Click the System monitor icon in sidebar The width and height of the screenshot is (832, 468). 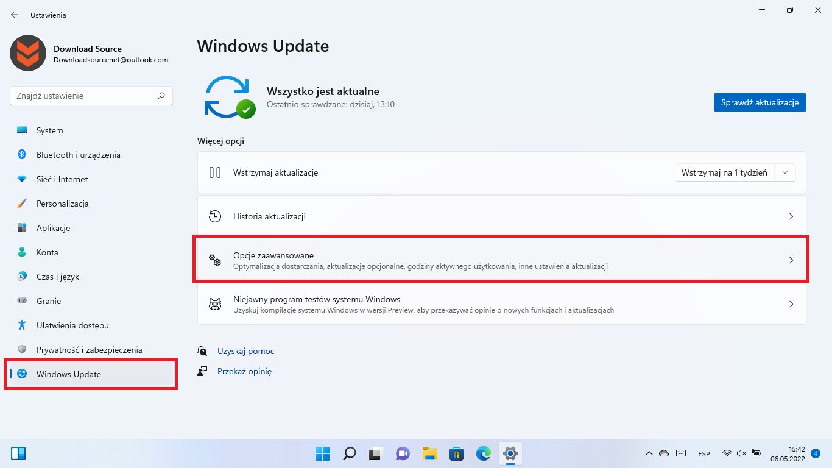[22, 130]
